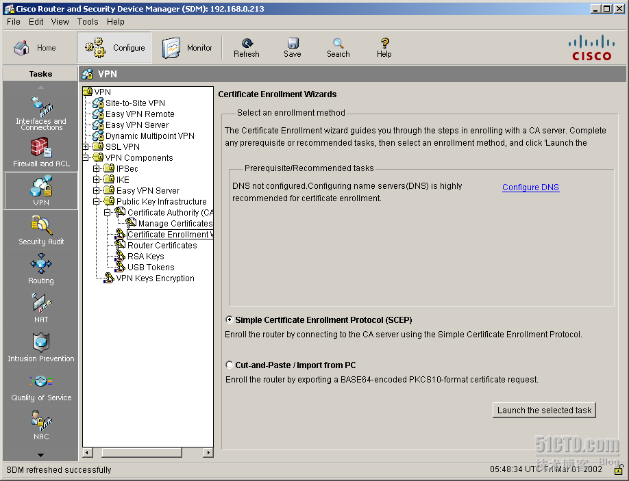
Task: Switch to Monitor mode
Action: point(187,48)
